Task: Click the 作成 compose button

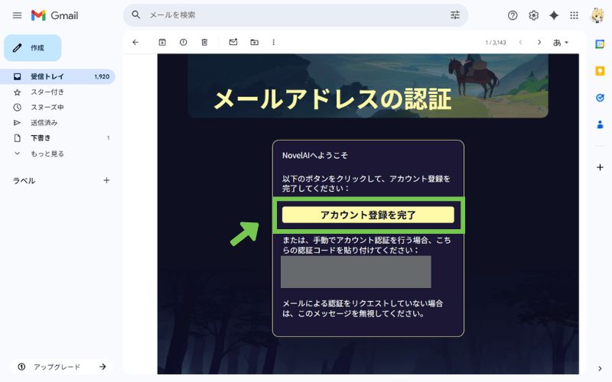Action: point(32,48)
